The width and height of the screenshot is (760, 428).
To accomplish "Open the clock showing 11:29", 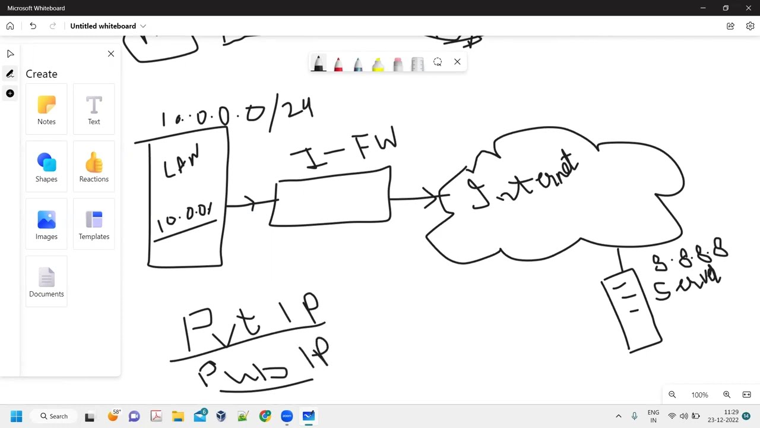I will 723,416.
